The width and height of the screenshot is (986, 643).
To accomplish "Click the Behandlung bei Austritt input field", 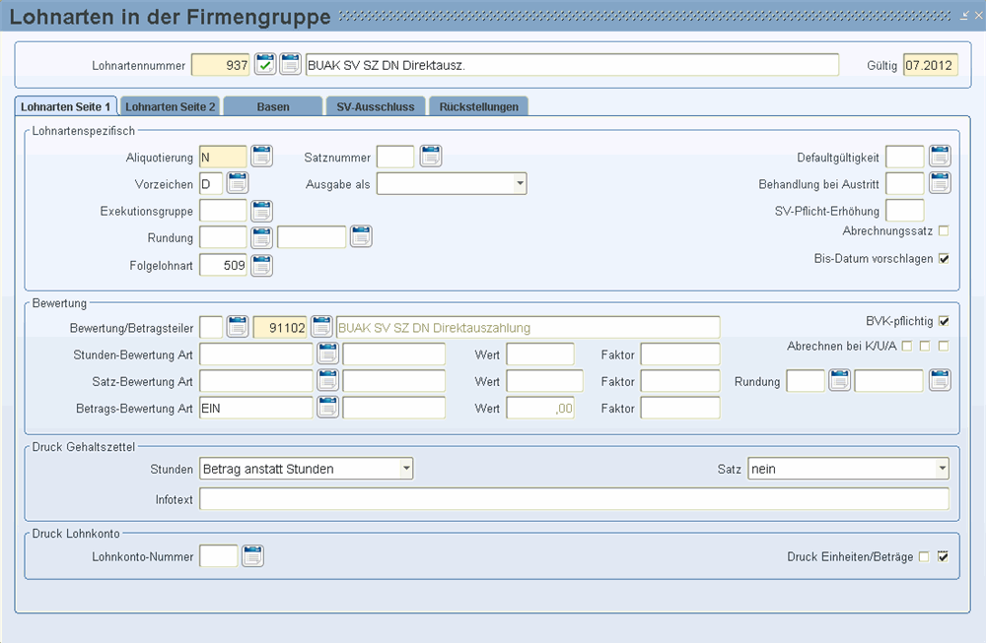I will pos(905,184).
